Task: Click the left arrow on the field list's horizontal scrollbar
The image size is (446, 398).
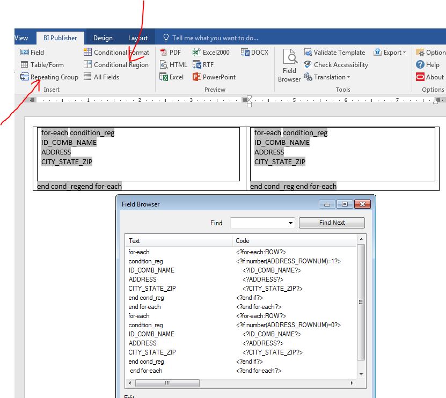Action: pyautogui.click(x=130, y=383)
